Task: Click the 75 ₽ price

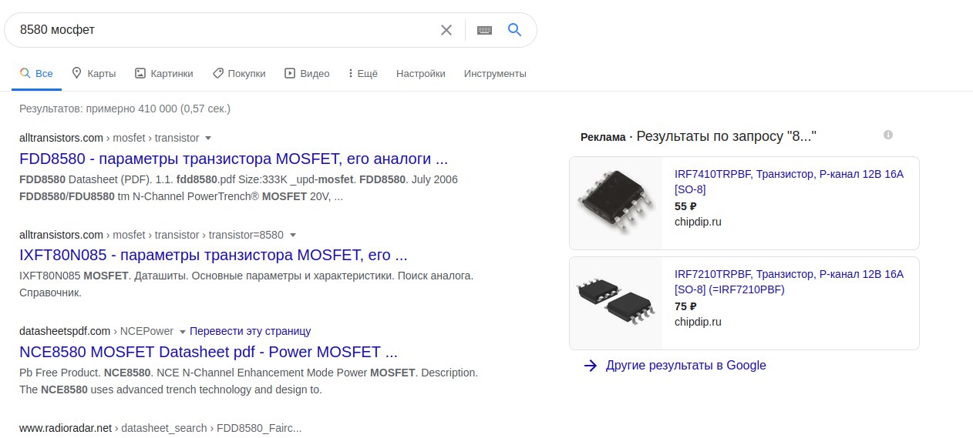Action: (685, 306)
